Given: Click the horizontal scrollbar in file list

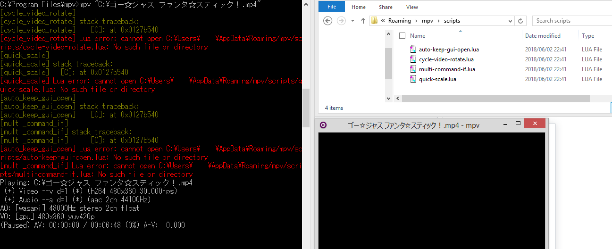Looking at the screenshot, I should tap(495, 98).
